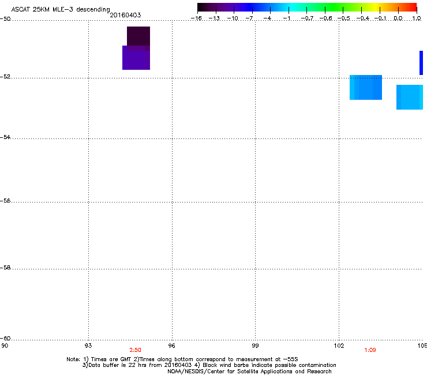Click the '-60' latitude axis label
The height and width of the screenshot is (375, 427).
tap(5, 338)
